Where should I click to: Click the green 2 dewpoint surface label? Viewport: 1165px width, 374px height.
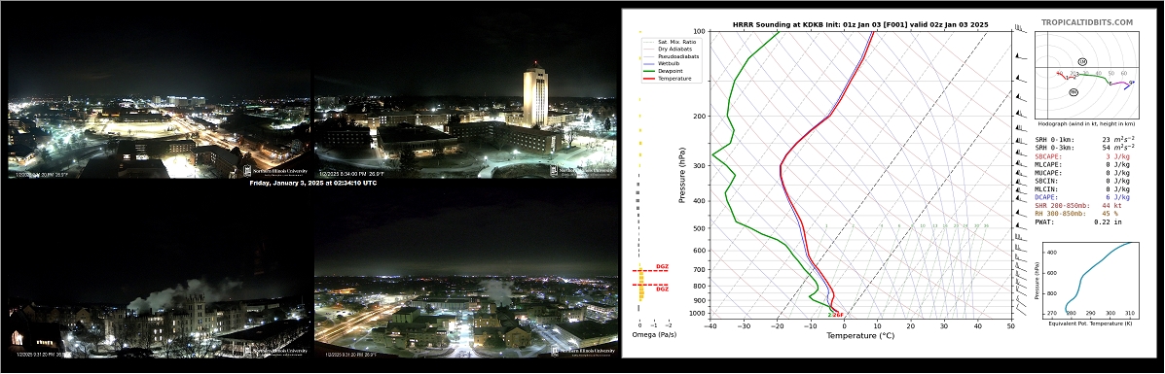point(829,316)
